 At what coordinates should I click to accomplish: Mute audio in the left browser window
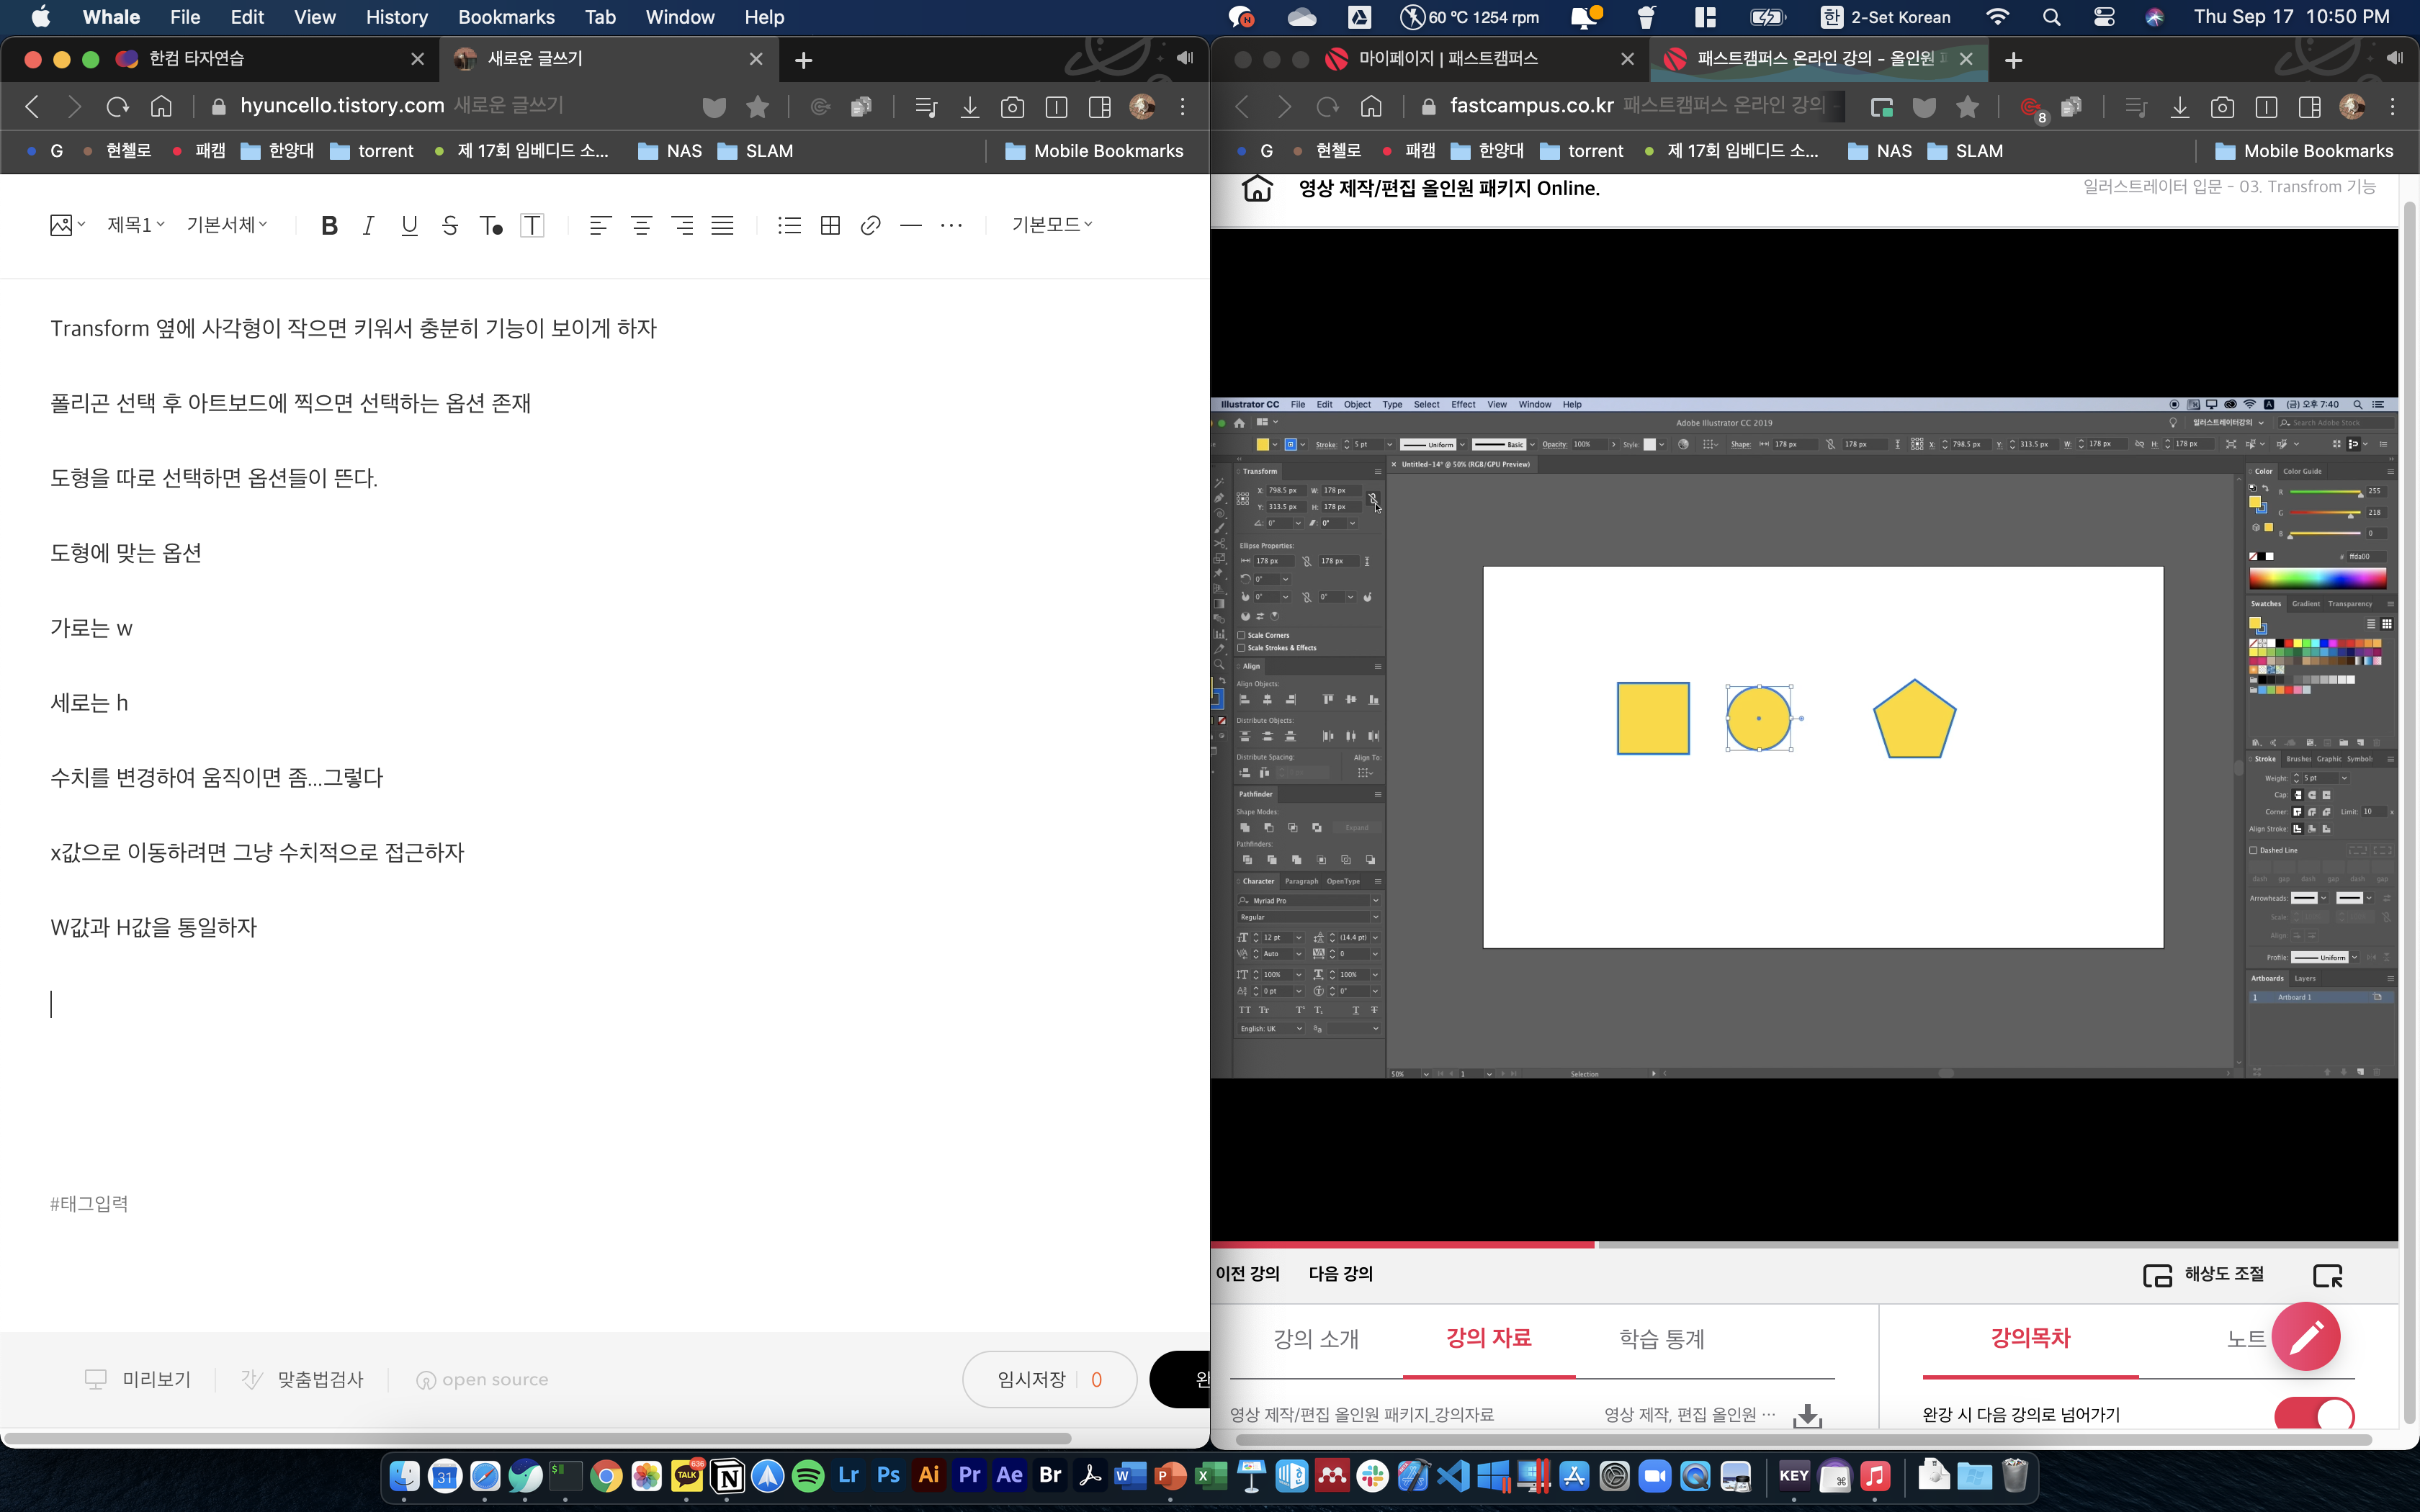[x=1184, y=58]
